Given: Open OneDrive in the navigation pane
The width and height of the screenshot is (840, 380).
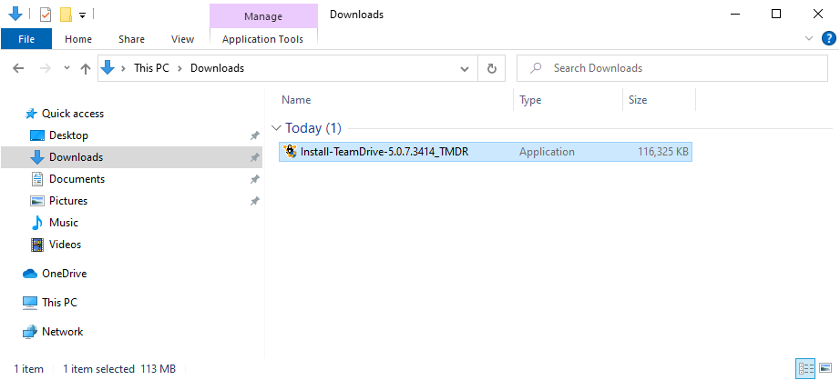Looking at the screenshot, I should click(x=65, y=274).
